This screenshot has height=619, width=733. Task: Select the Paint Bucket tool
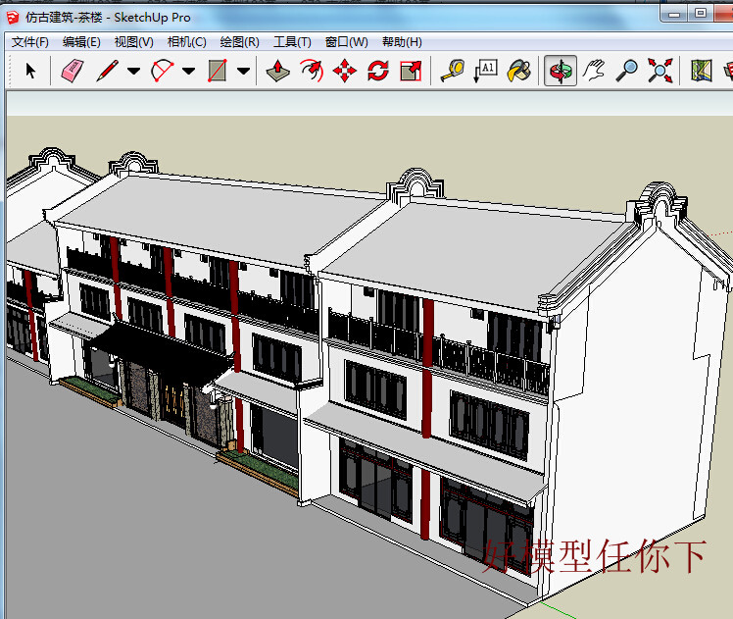coord(519,71)
